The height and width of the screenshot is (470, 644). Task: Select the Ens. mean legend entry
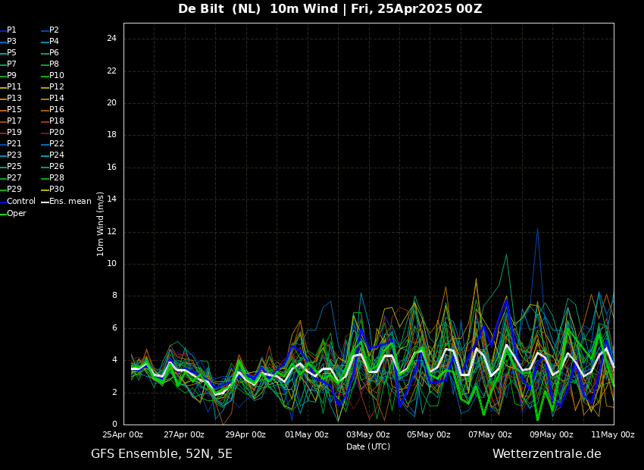[x=70, y=202]
